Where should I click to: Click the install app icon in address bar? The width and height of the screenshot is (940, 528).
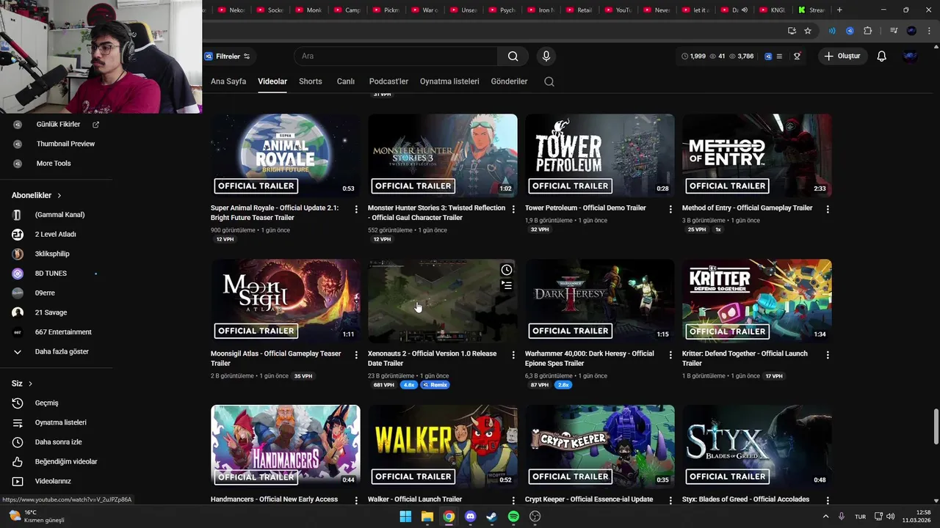click(x=792, y=31)
